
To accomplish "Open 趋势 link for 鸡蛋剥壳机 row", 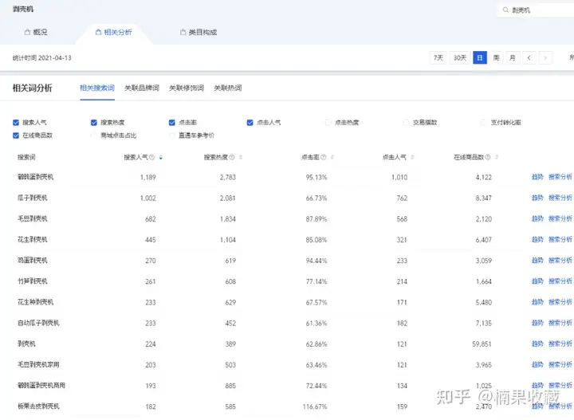I will pos(537,261).
